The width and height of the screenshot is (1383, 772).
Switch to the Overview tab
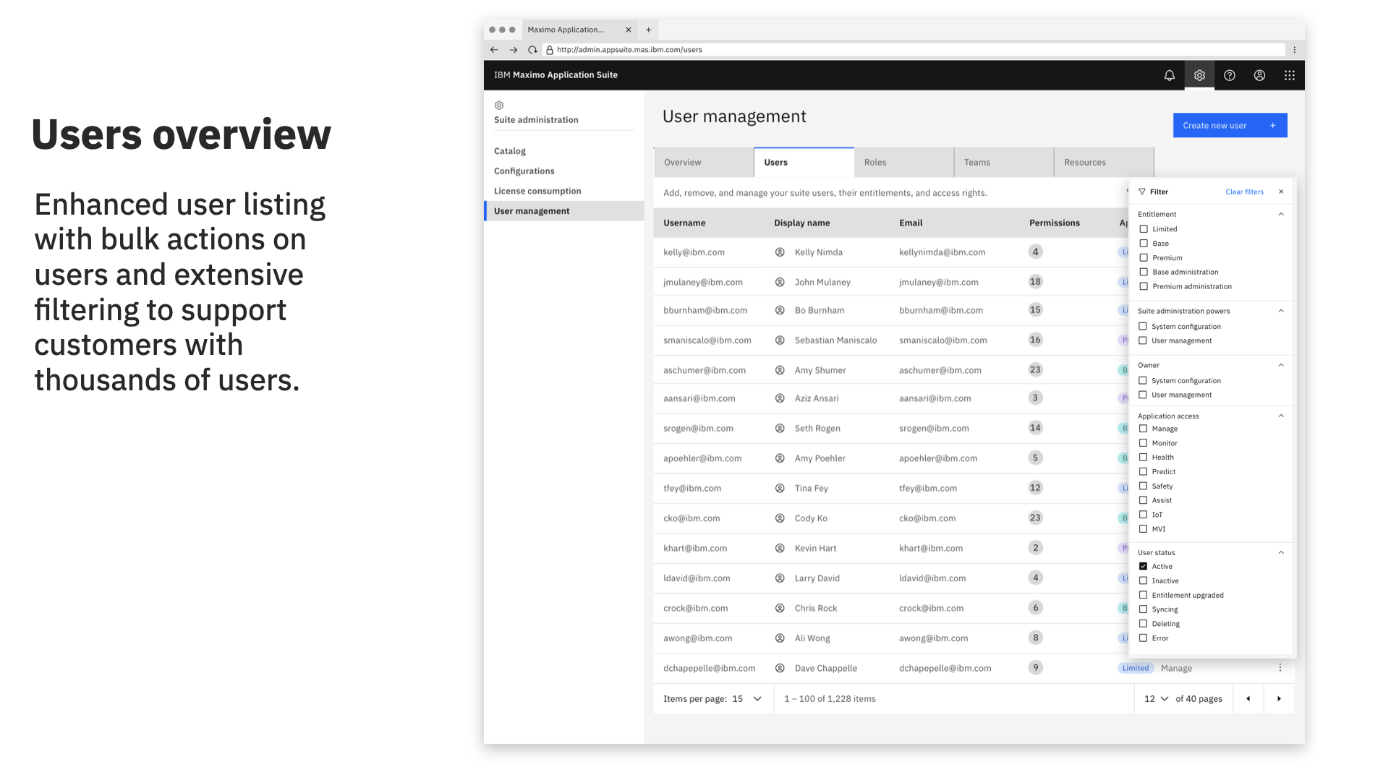(703, 163)
